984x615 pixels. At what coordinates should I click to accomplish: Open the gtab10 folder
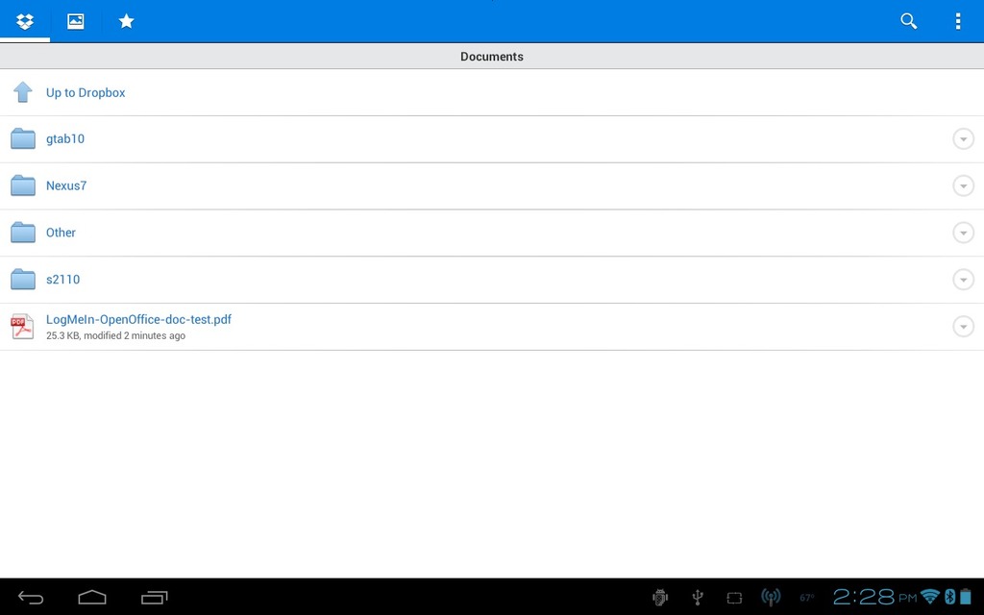tap(65, 139)
